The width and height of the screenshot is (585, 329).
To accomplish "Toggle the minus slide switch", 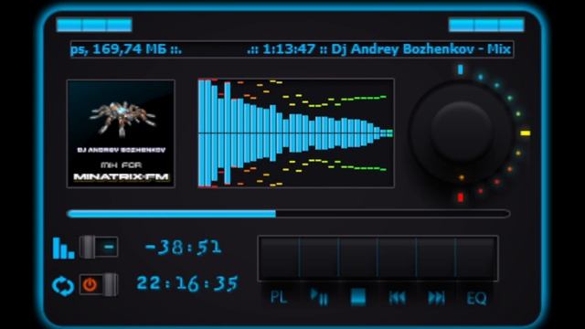I will point(99,247).
